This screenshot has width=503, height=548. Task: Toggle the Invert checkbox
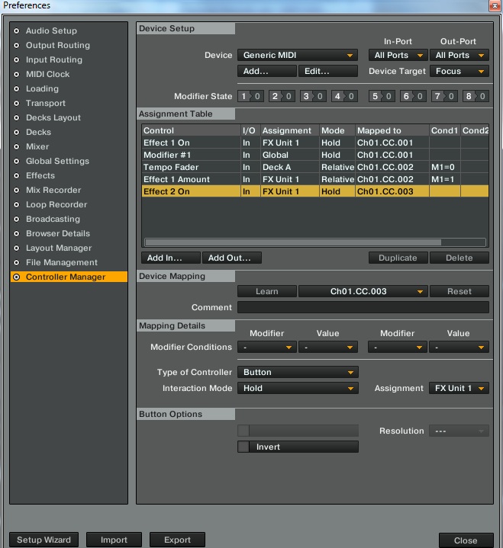pyautogui.click(x=243, y=447)
